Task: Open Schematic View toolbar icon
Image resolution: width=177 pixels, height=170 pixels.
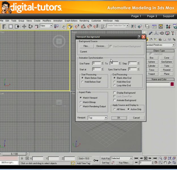Action: click(161, 27)
